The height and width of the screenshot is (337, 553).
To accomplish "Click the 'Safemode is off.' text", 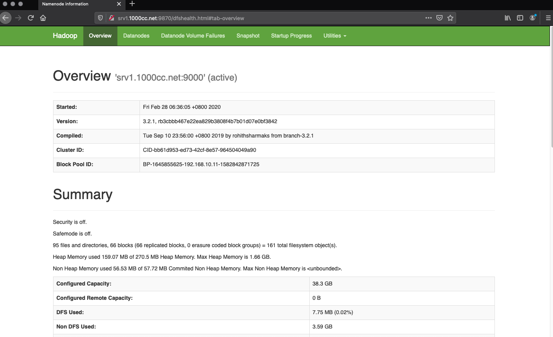I will 72,234.
